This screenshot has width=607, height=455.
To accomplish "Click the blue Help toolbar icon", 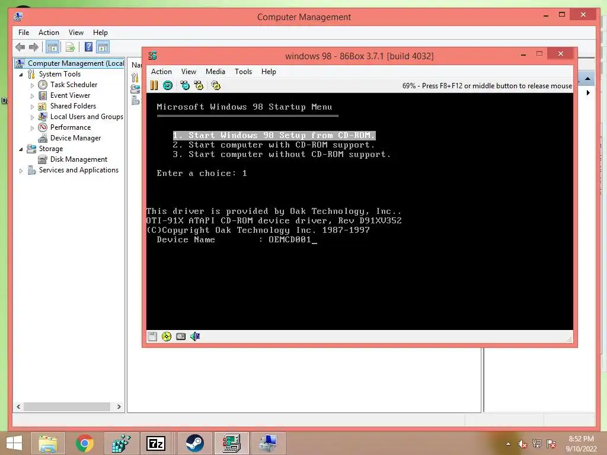I will (89, 47).
